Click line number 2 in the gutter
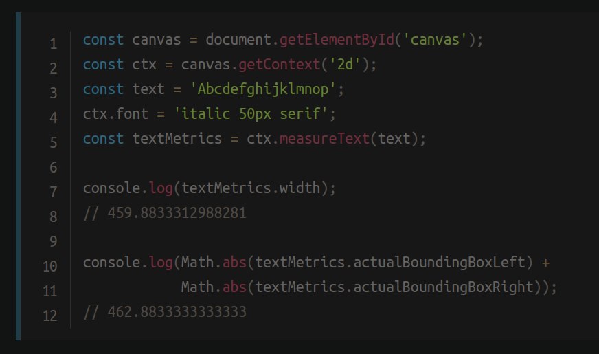 (54, 68)
